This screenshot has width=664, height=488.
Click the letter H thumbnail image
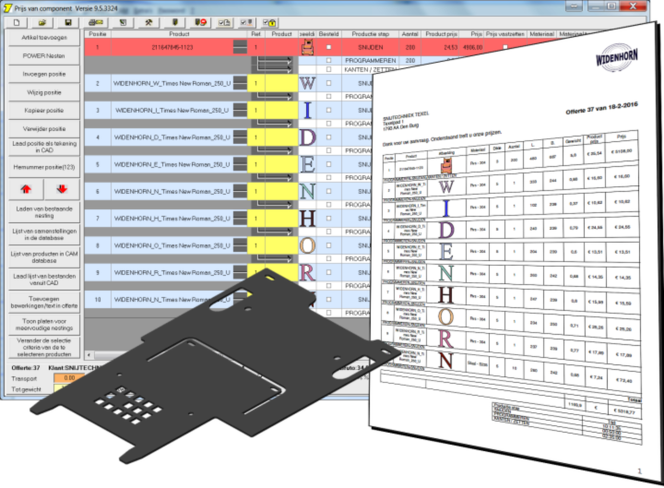307,219
